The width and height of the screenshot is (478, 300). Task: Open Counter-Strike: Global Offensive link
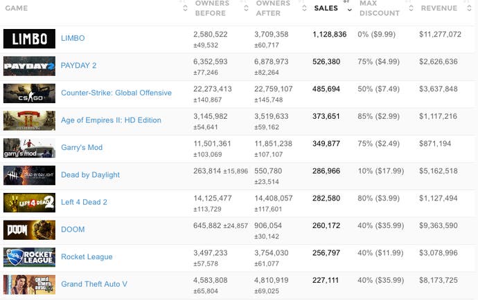click(x=116, y=93)
